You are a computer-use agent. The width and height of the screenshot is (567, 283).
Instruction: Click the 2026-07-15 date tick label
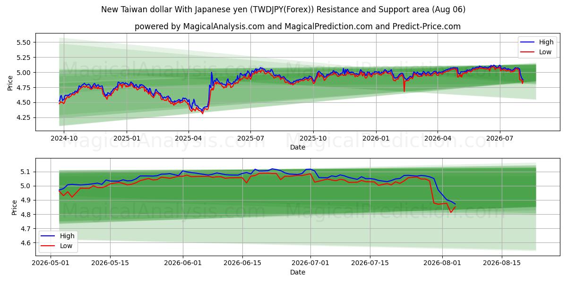pos(370,263)
